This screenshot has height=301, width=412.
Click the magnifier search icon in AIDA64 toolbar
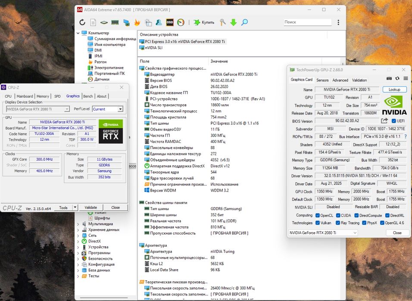[244, 22]
